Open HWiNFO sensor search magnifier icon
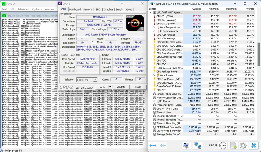261x152 pixels. [185, 145]
